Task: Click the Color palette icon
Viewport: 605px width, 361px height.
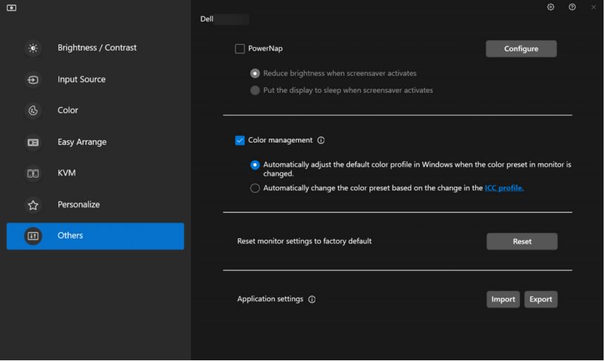Action: point(33,111)
